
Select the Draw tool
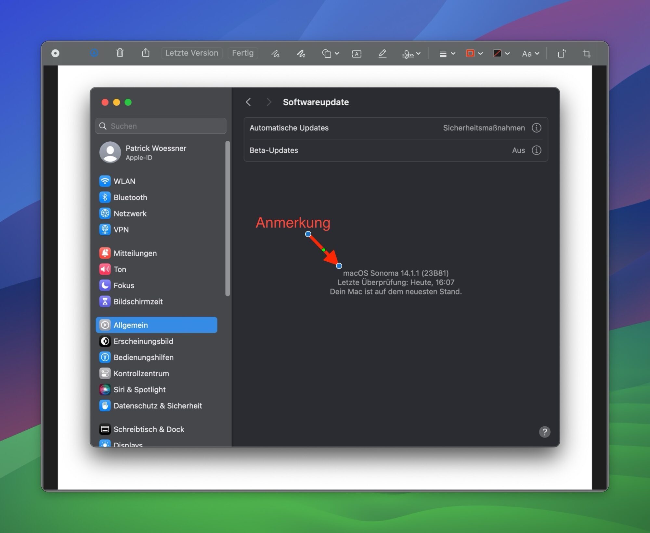coord(301,53)
